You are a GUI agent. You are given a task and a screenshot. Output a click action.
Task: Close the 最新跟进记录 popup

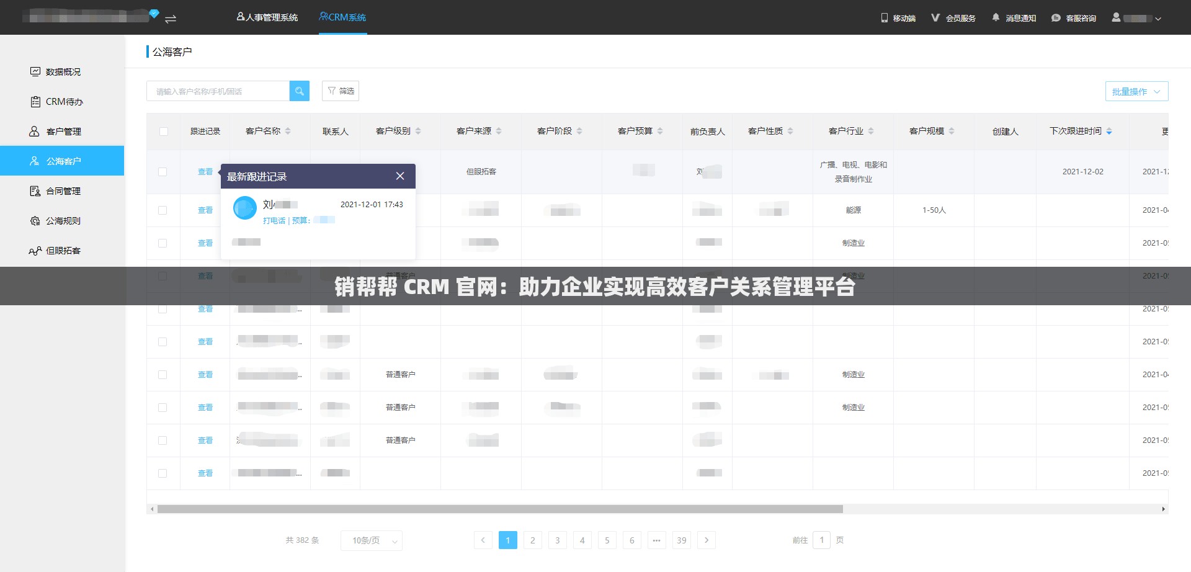click(x=400, y=176)
